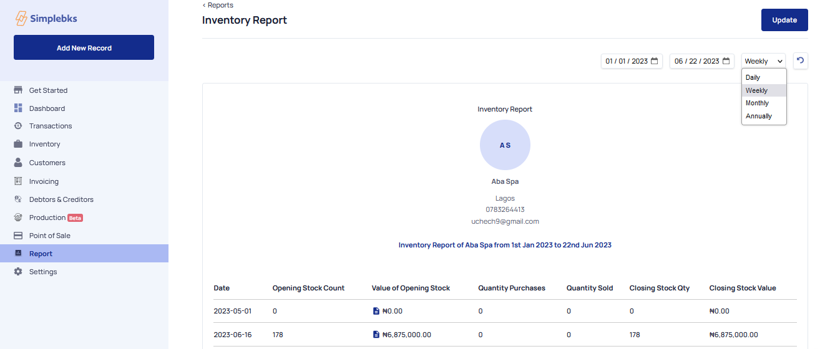Go to Transactions in sidebar
Screen dimensions: 825x349
point(50,126)
